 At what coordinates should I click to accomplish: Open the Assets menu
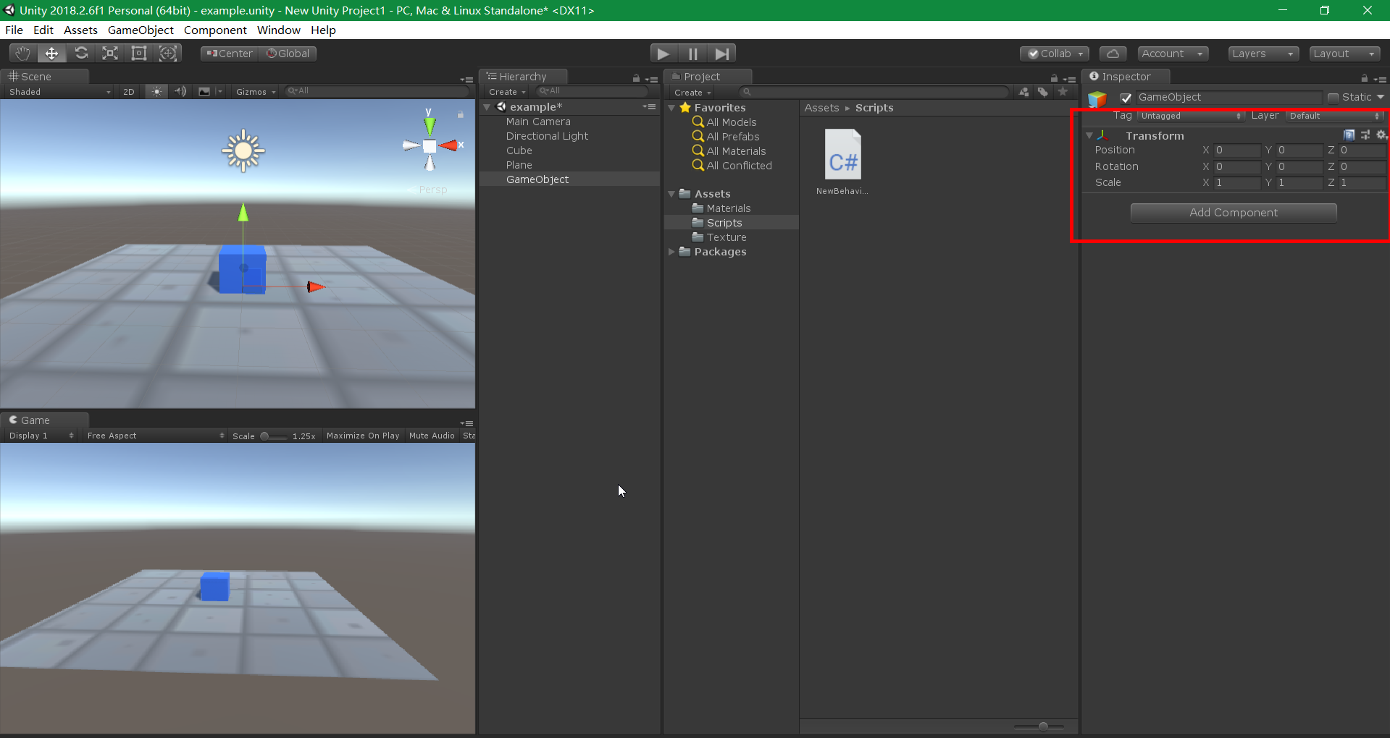(x=80, y=30)
